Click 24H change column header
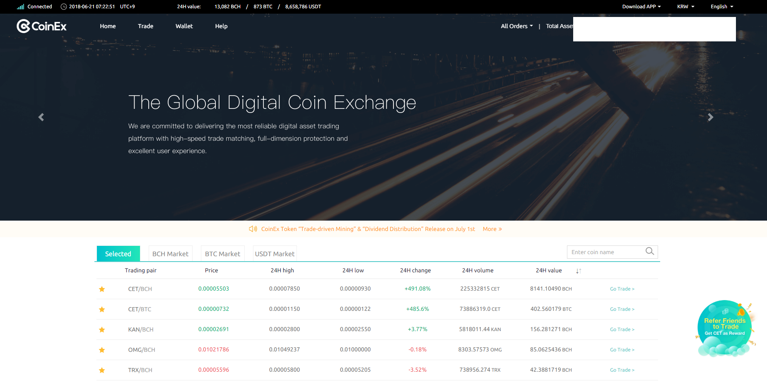 point(415,270)
